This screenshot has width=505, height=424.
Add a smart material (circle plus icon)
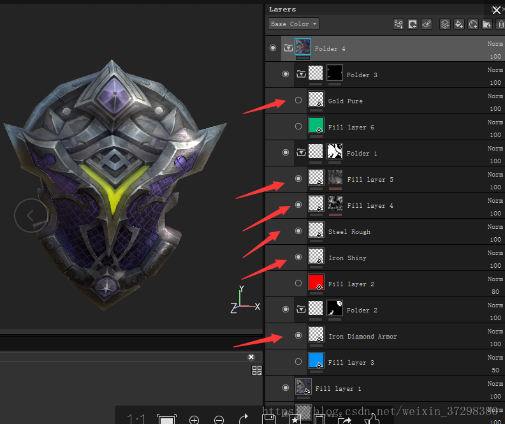[473, 24]
